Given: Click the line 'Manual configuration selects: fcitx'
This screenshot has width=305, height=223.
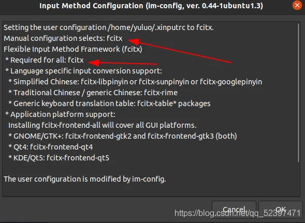Looking at the screenshot, I should (x=63, y=38).
